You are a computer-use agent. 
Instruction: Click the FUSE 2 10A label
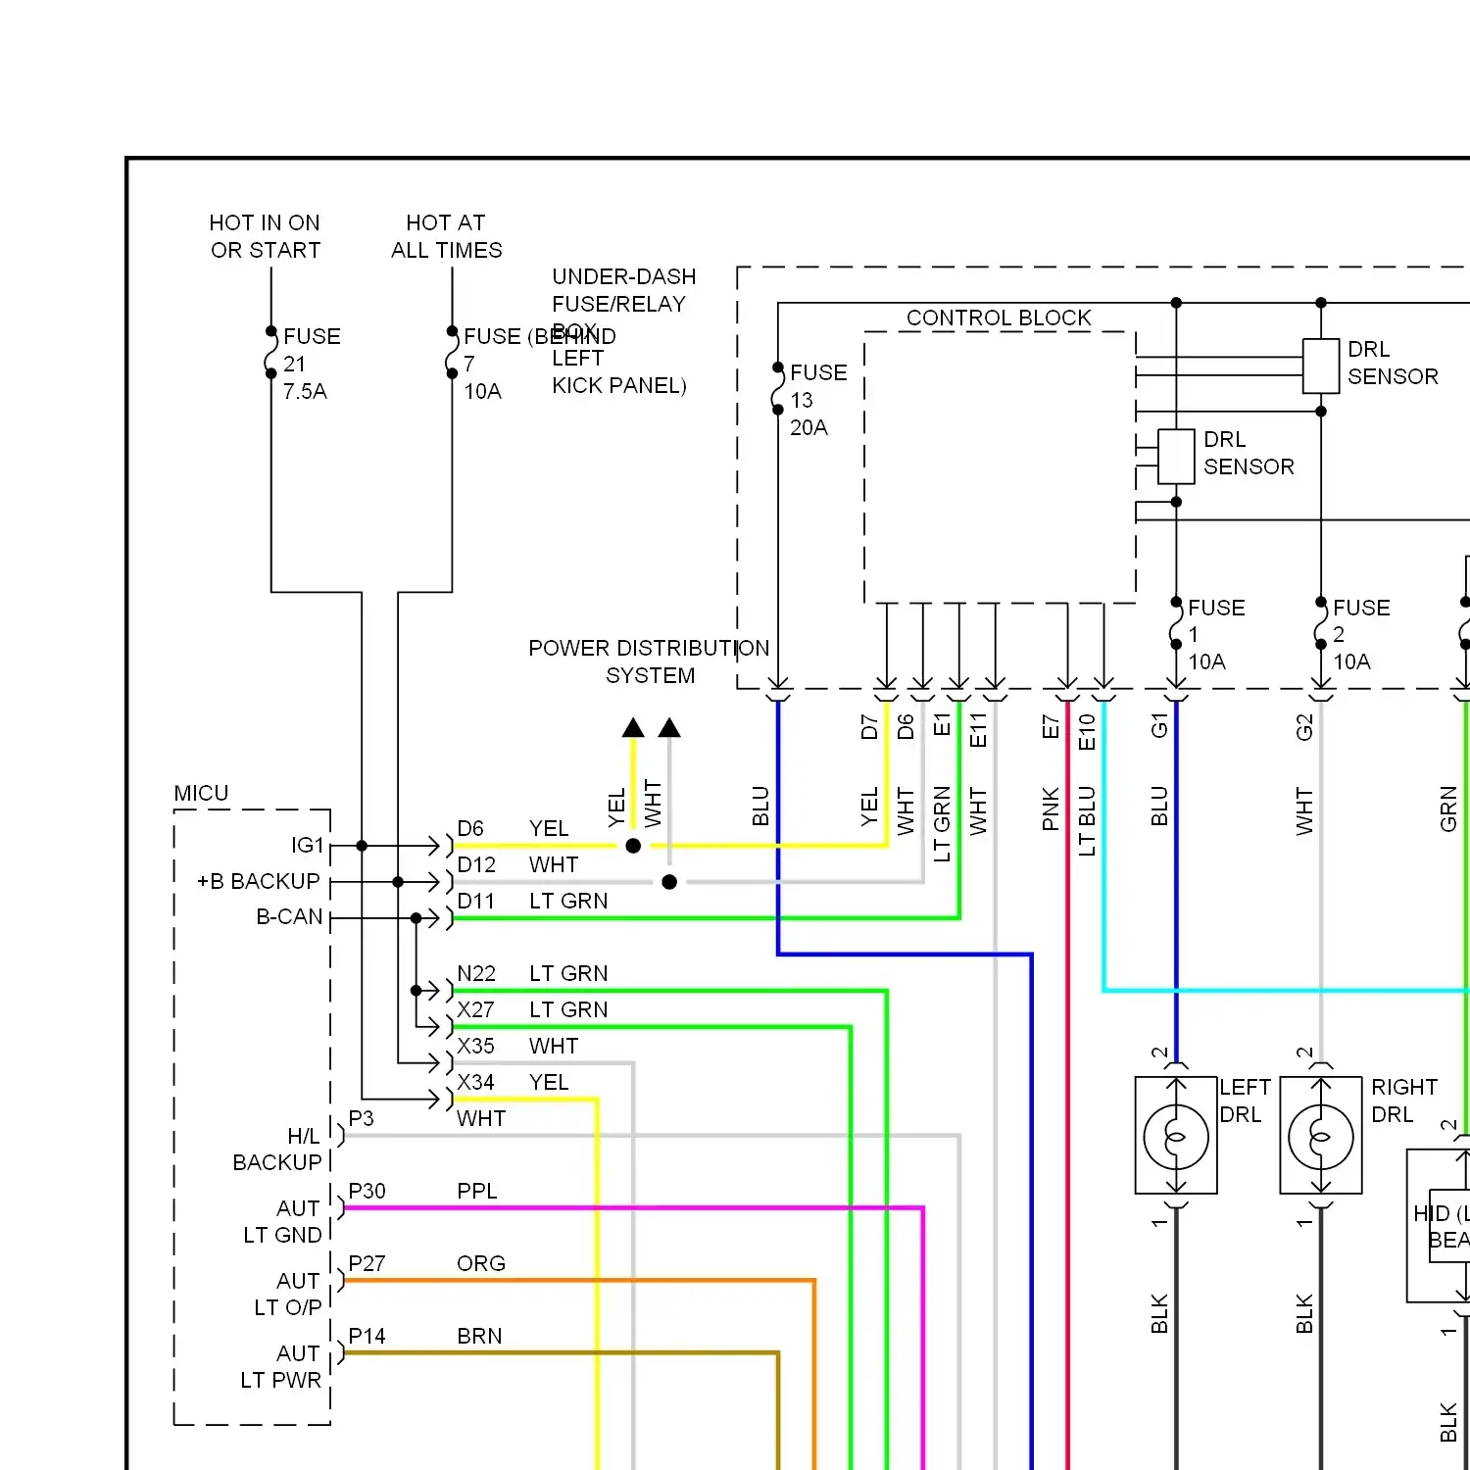[x=1361, y=634]
